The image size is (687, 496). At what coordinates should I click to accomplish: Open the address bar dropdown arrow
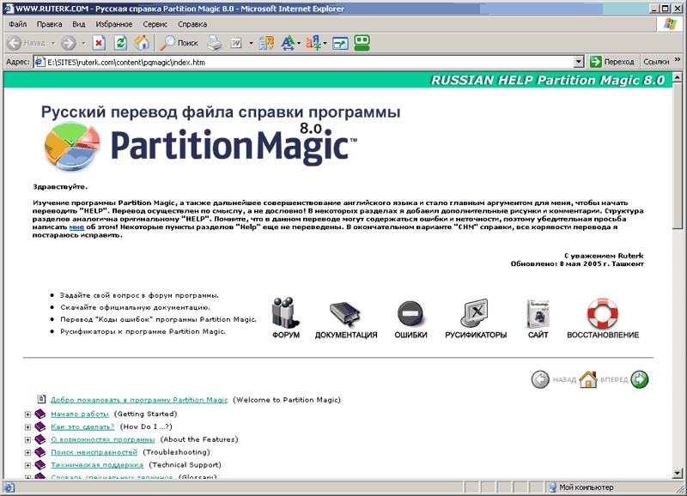pyautogui.click(x=579, y=62)
